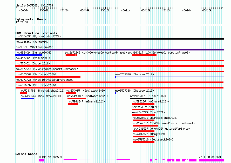Open nsv5946247 (Almarri2020) label
The height and width of the screenshot is (163, 231).
86,101
